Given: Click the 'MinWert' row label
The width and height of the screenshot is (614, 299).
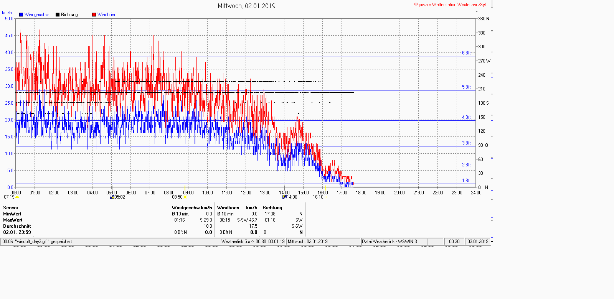Looking at the screenshot, I should 12,214.
